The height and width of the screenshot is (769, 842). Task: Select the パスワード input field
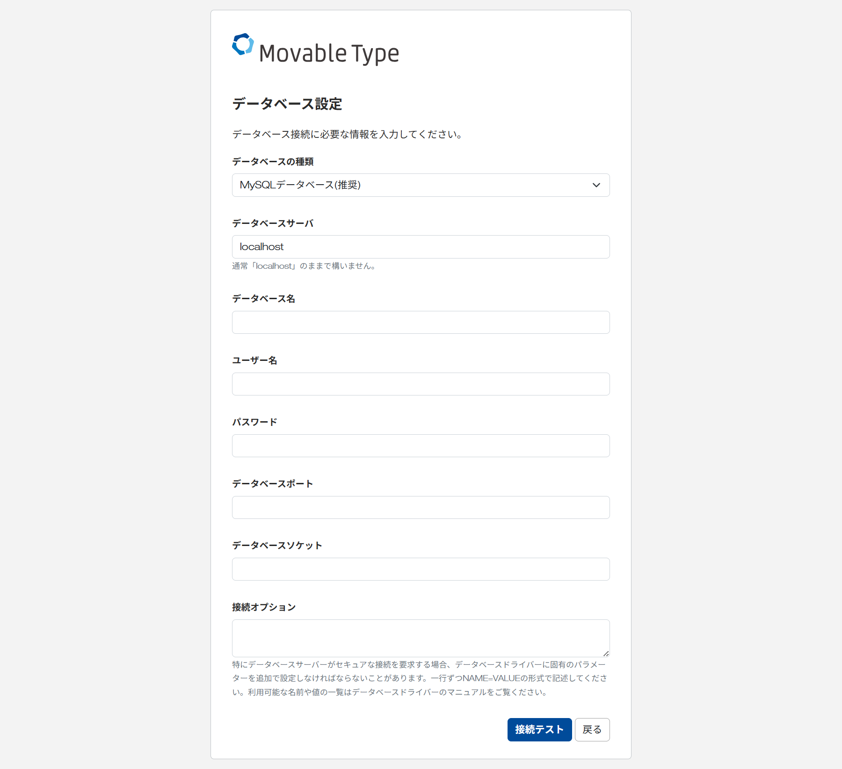pos(421,446)
